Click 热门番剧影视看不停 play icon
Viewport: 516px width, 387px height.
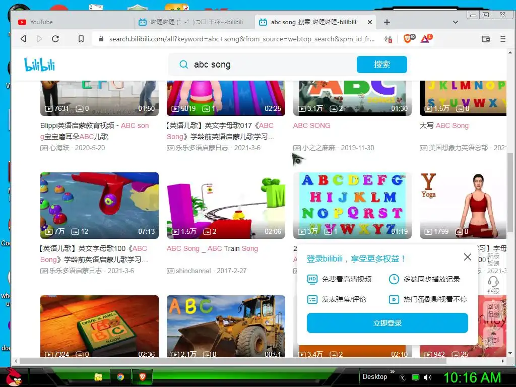(x=394, y=299)
